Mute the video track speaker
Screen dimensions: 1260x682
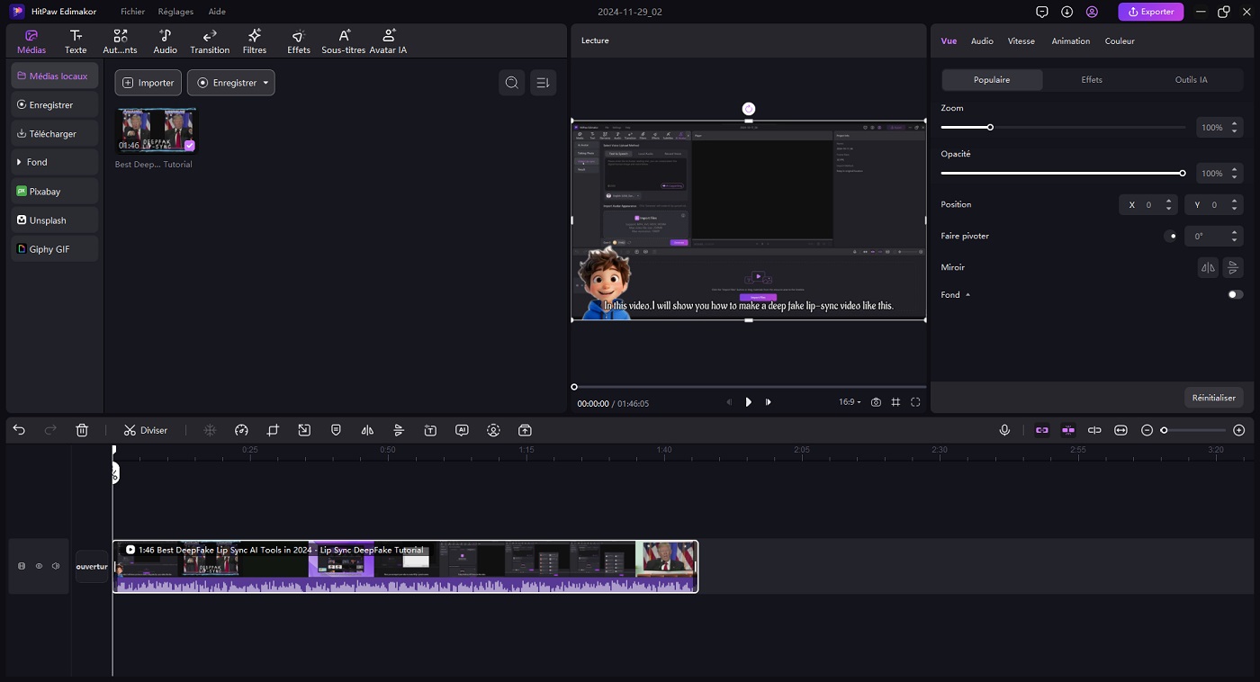coord(56,566)
